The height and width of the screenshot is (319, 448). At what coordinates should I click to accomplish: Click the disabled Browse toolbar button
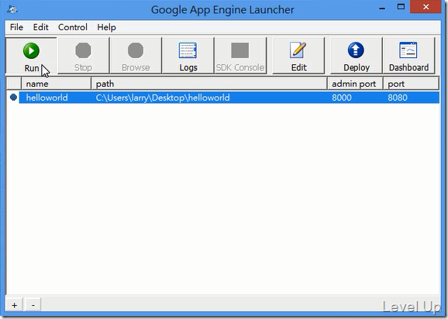(136, 56)
